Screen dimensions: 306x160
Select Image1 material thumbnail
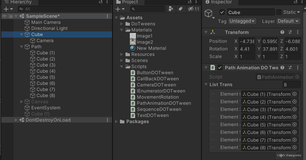(133, 36)
